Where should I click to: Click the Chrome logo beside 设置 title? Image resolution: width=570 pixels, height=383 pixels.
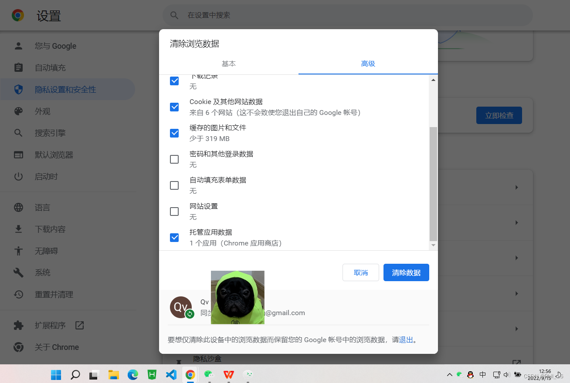pyautogui.click(x=18, y=16)
